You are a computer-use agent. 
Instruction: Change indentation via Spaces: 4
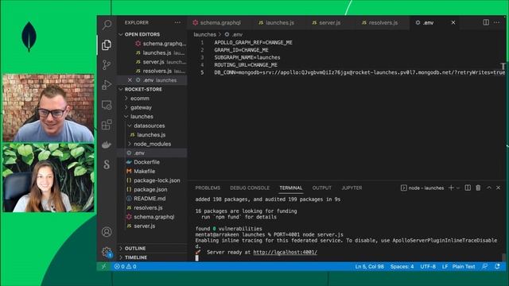coord(402,266)
